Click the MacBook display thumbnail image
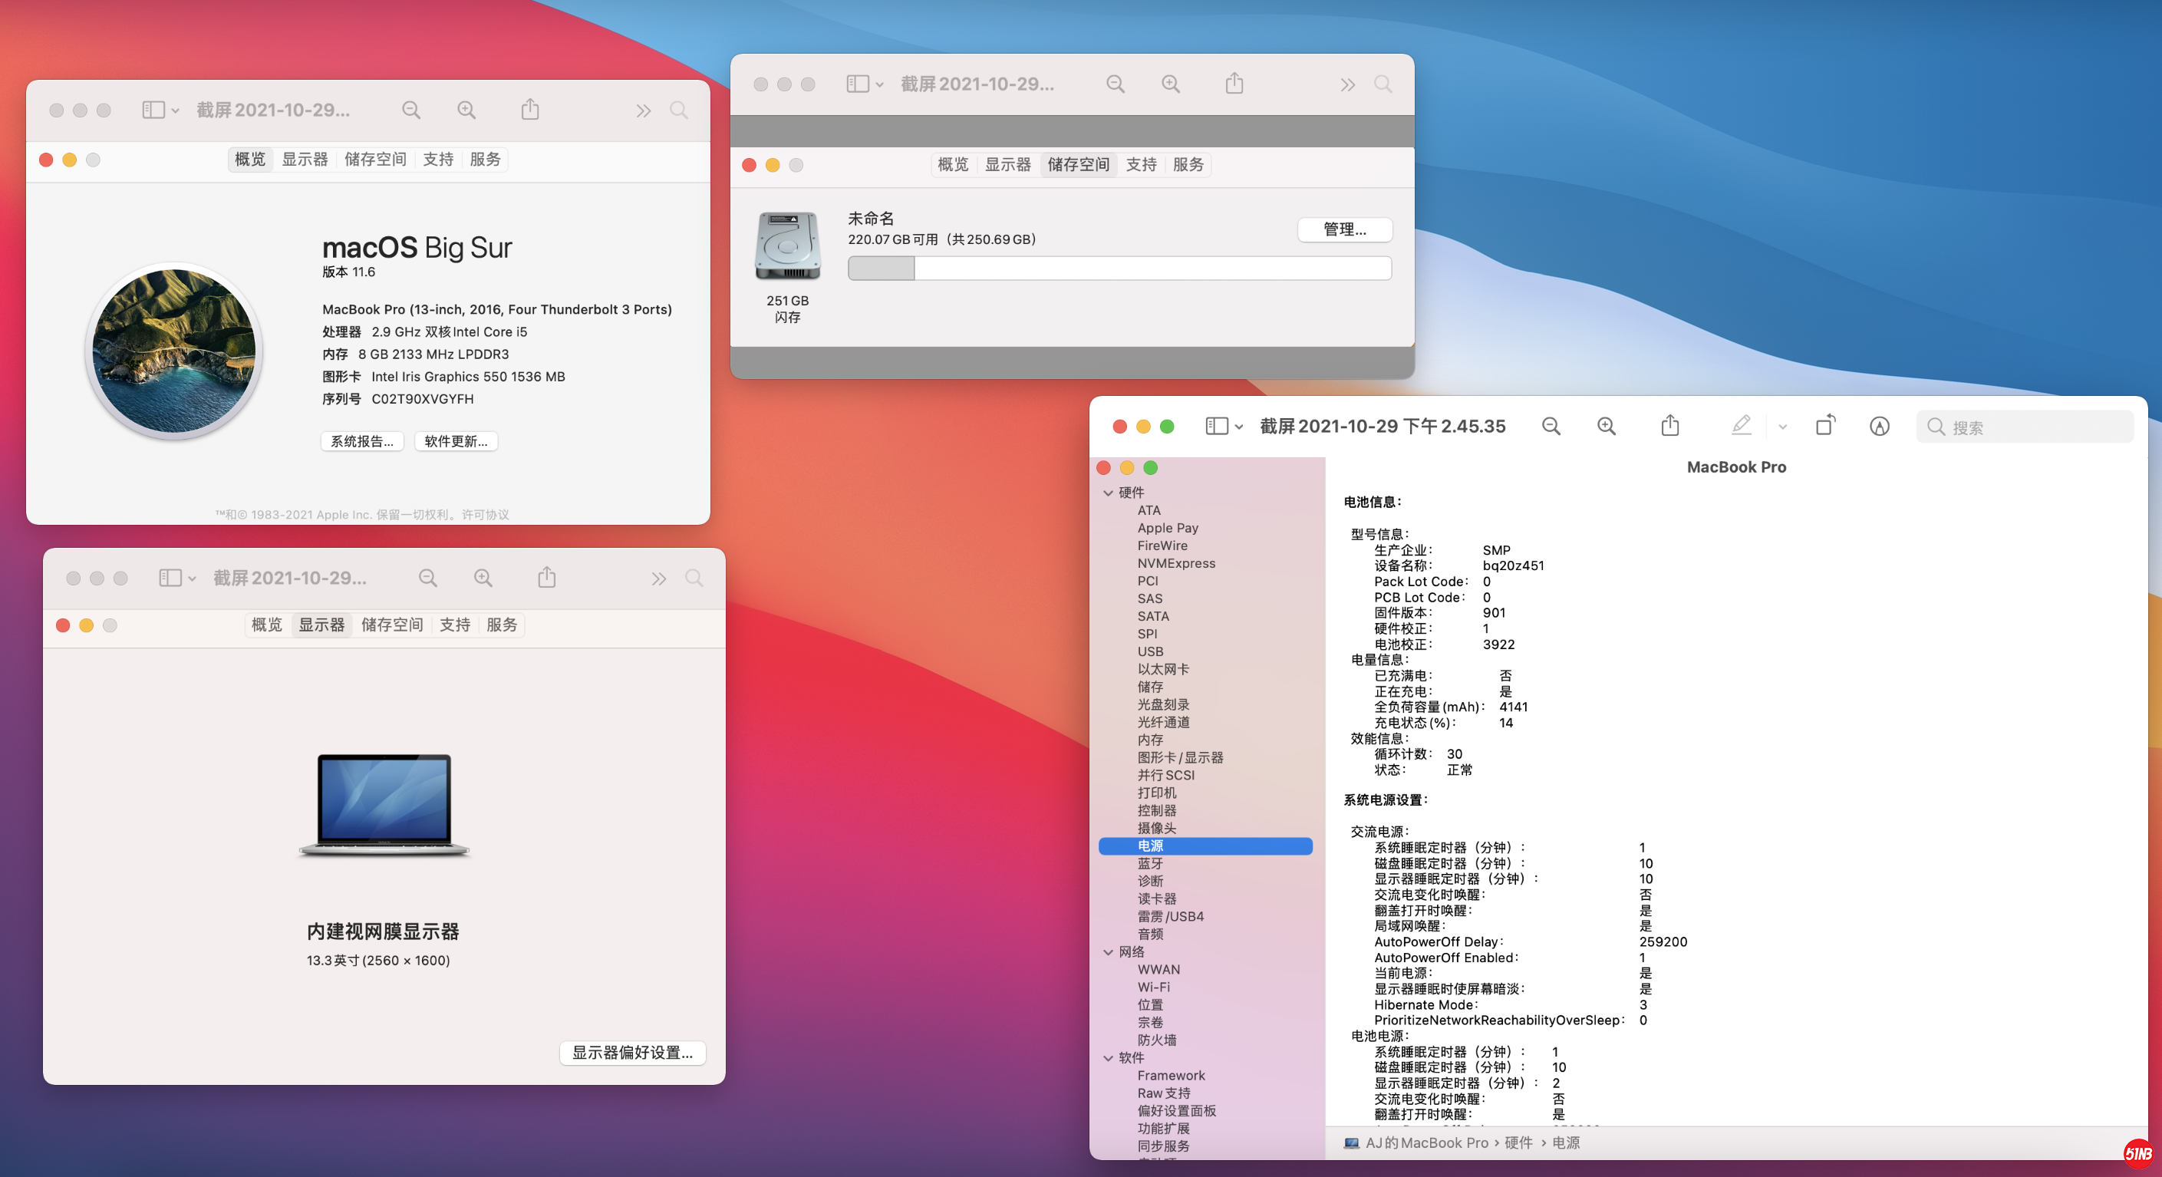Screen dimensions: 2162x1177 [385, 805]
